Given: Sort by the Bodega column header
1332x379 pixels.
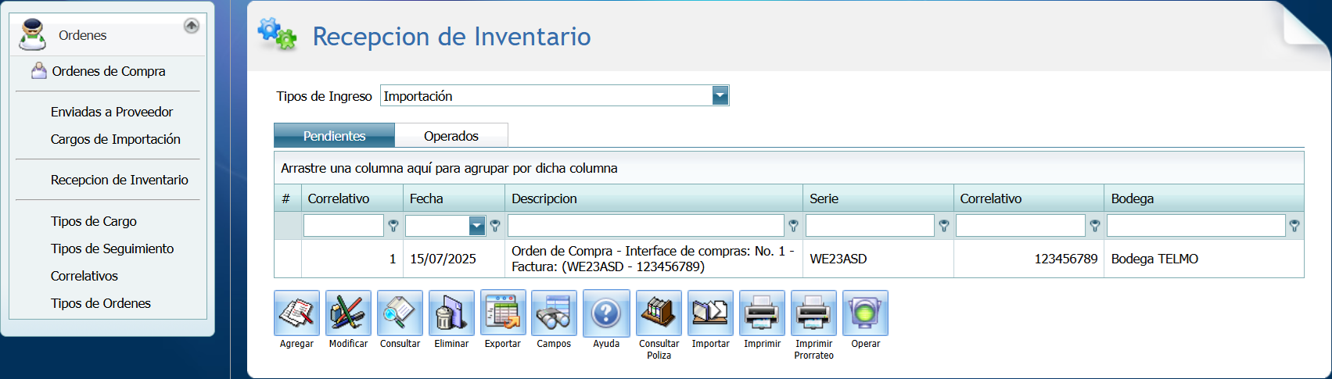Looking at the screenshot, I should tap(1204, 198).
